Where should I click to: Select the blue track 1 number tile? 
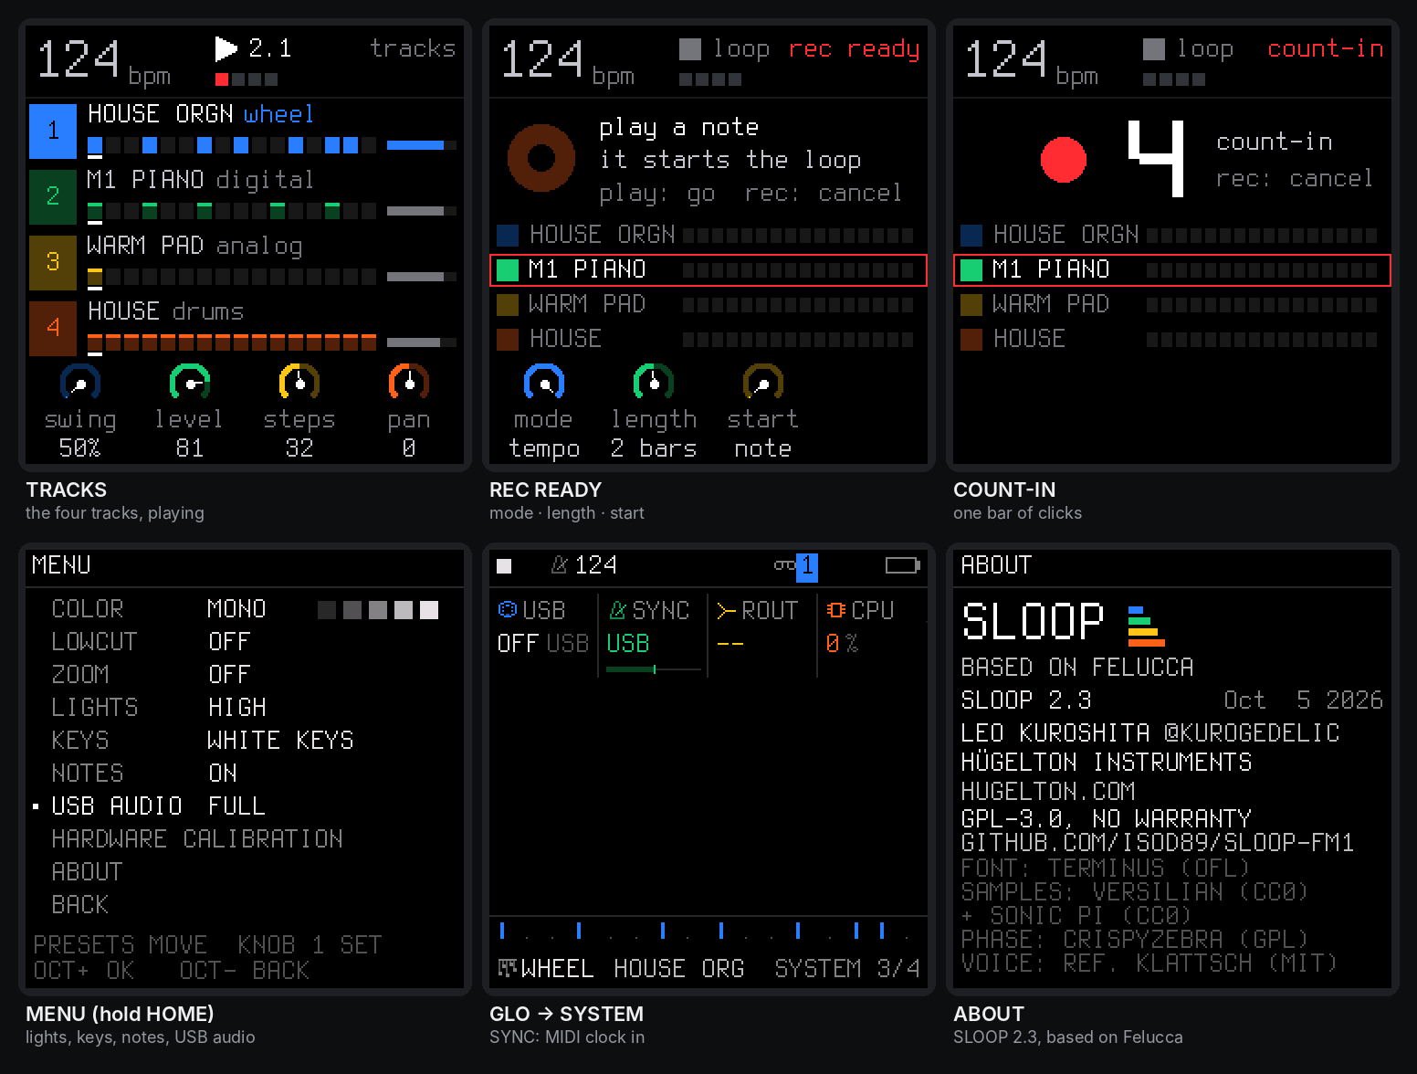click(53, 132)
